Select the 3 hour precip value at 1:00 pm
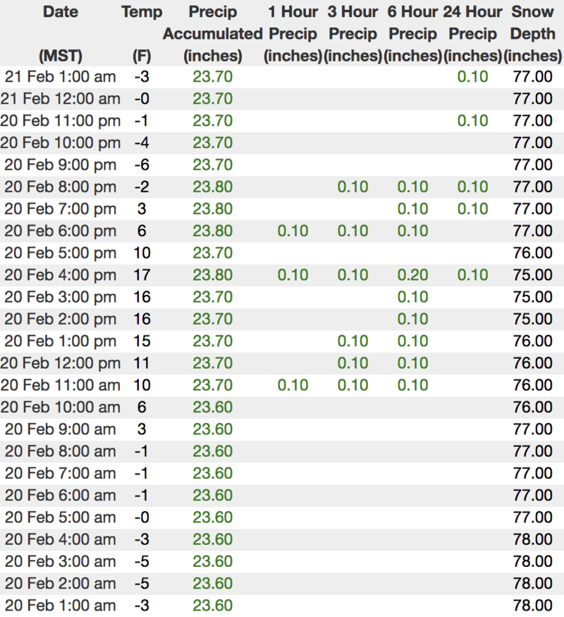 click(x=352, y=341)
